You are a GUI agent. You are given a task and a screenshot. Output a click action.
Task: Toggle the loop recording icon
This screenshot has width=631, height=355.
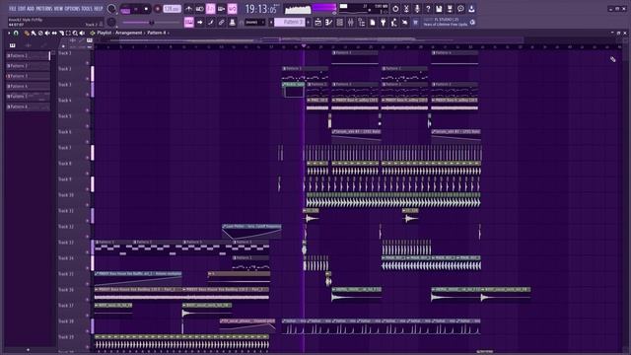point(233,9)
